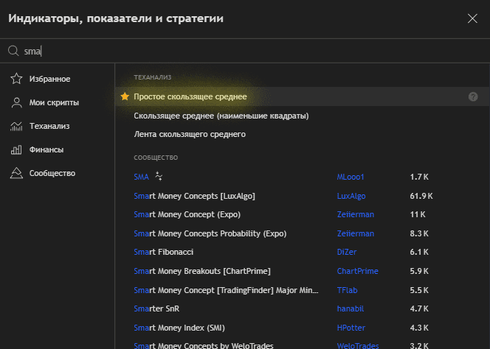490x349 pixels.
Task: Click the Сообщество sidebar icon
Action: [16, 173]
